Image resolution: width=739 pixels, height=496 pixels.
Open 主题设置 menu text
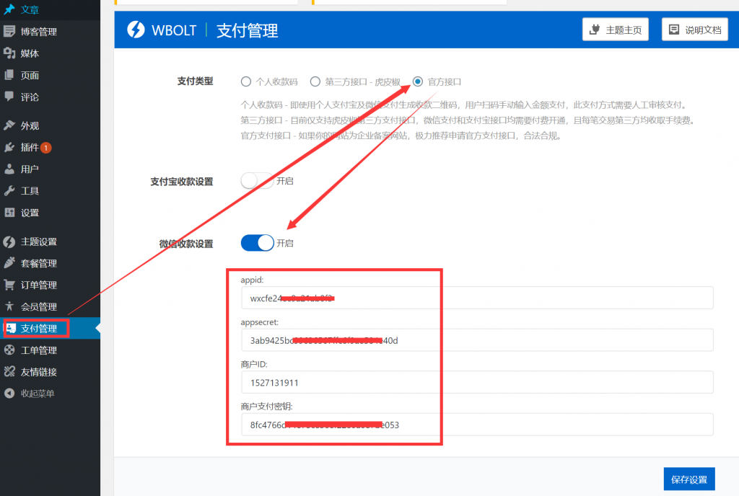pos(39,242)
